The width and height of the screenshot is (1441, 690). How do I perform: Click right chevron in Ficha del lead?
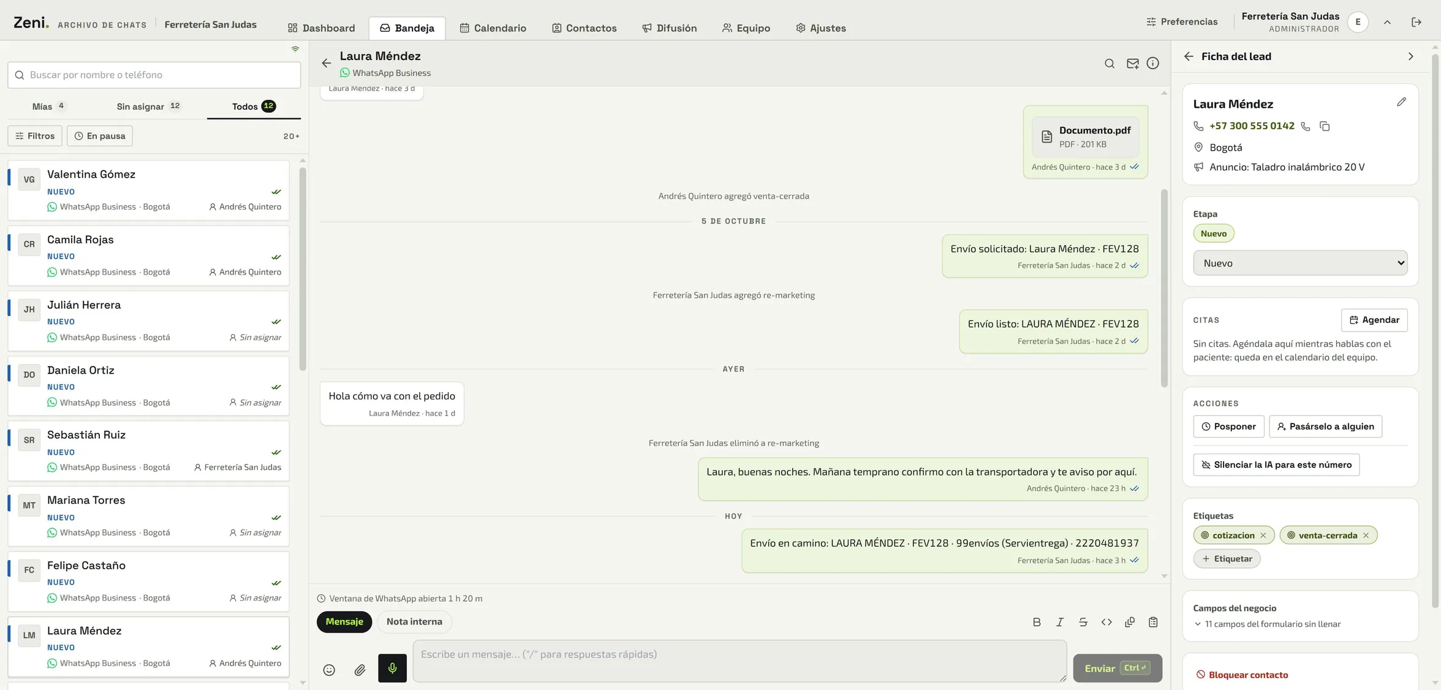pyautogui.click(x=1410, y=56)
